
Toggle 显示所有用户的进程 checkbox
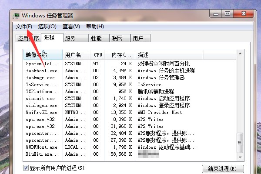tap(26, 167)
